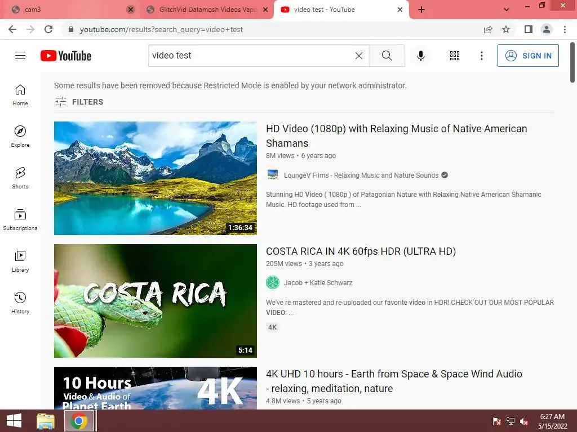
Task: Bookmark this page with the star
Action: (x=506, y=29)
